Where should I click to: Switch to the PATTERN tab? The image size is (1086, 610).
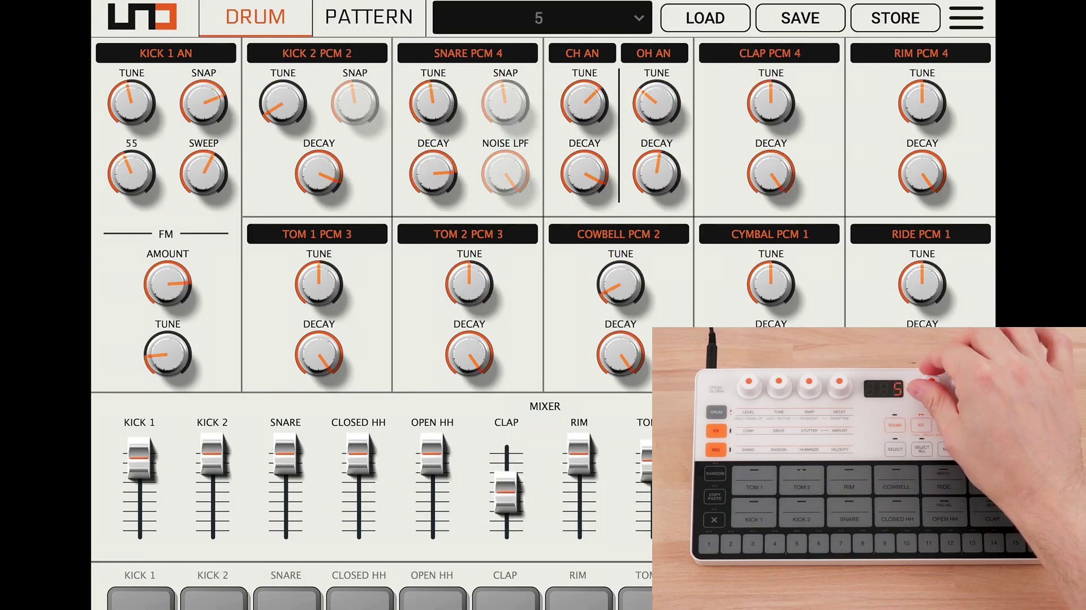(x=369, y=17)
